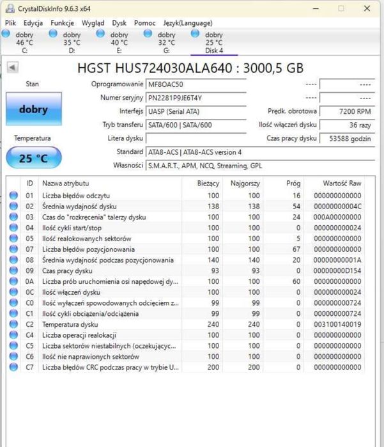Click the 7200 RPM rotation speed field
Screen dimensions: 384x447
tap(347, 111)
